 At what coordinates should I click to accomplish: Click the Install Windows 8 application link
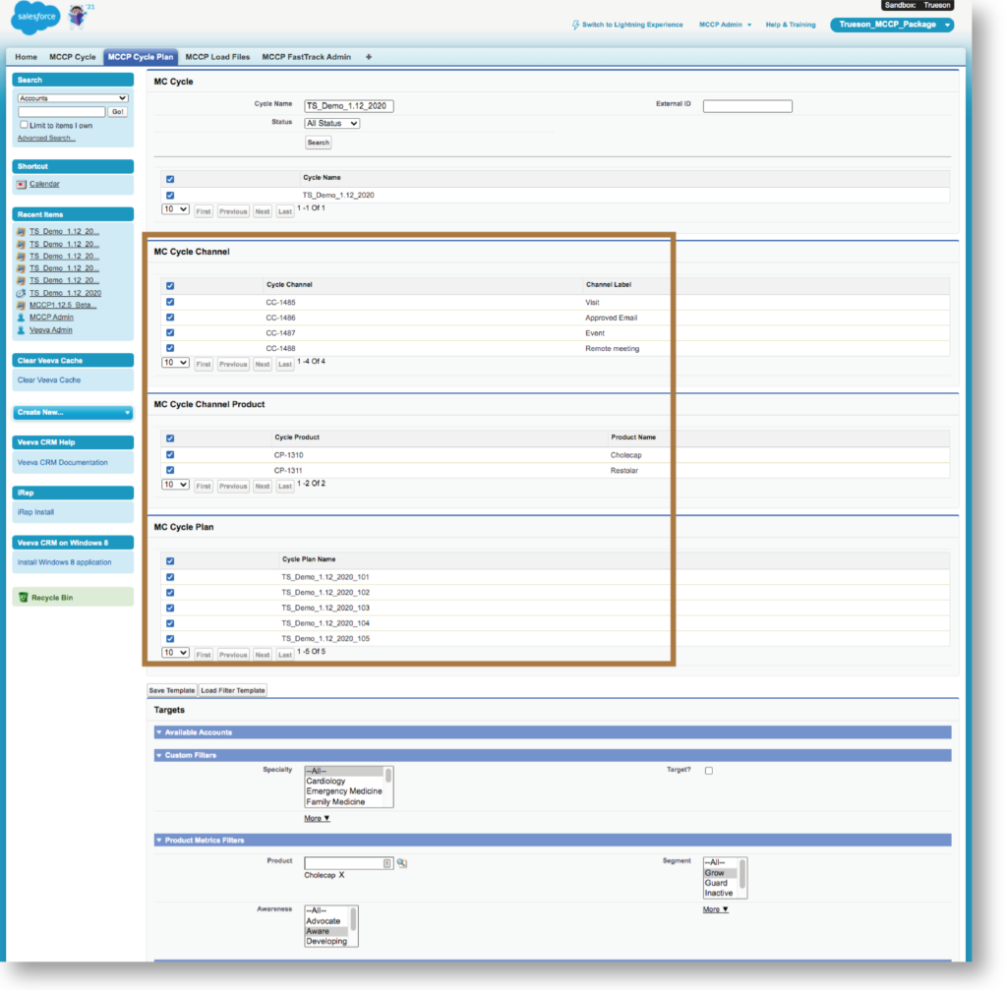pyautogui.click(x=64, y=562)
